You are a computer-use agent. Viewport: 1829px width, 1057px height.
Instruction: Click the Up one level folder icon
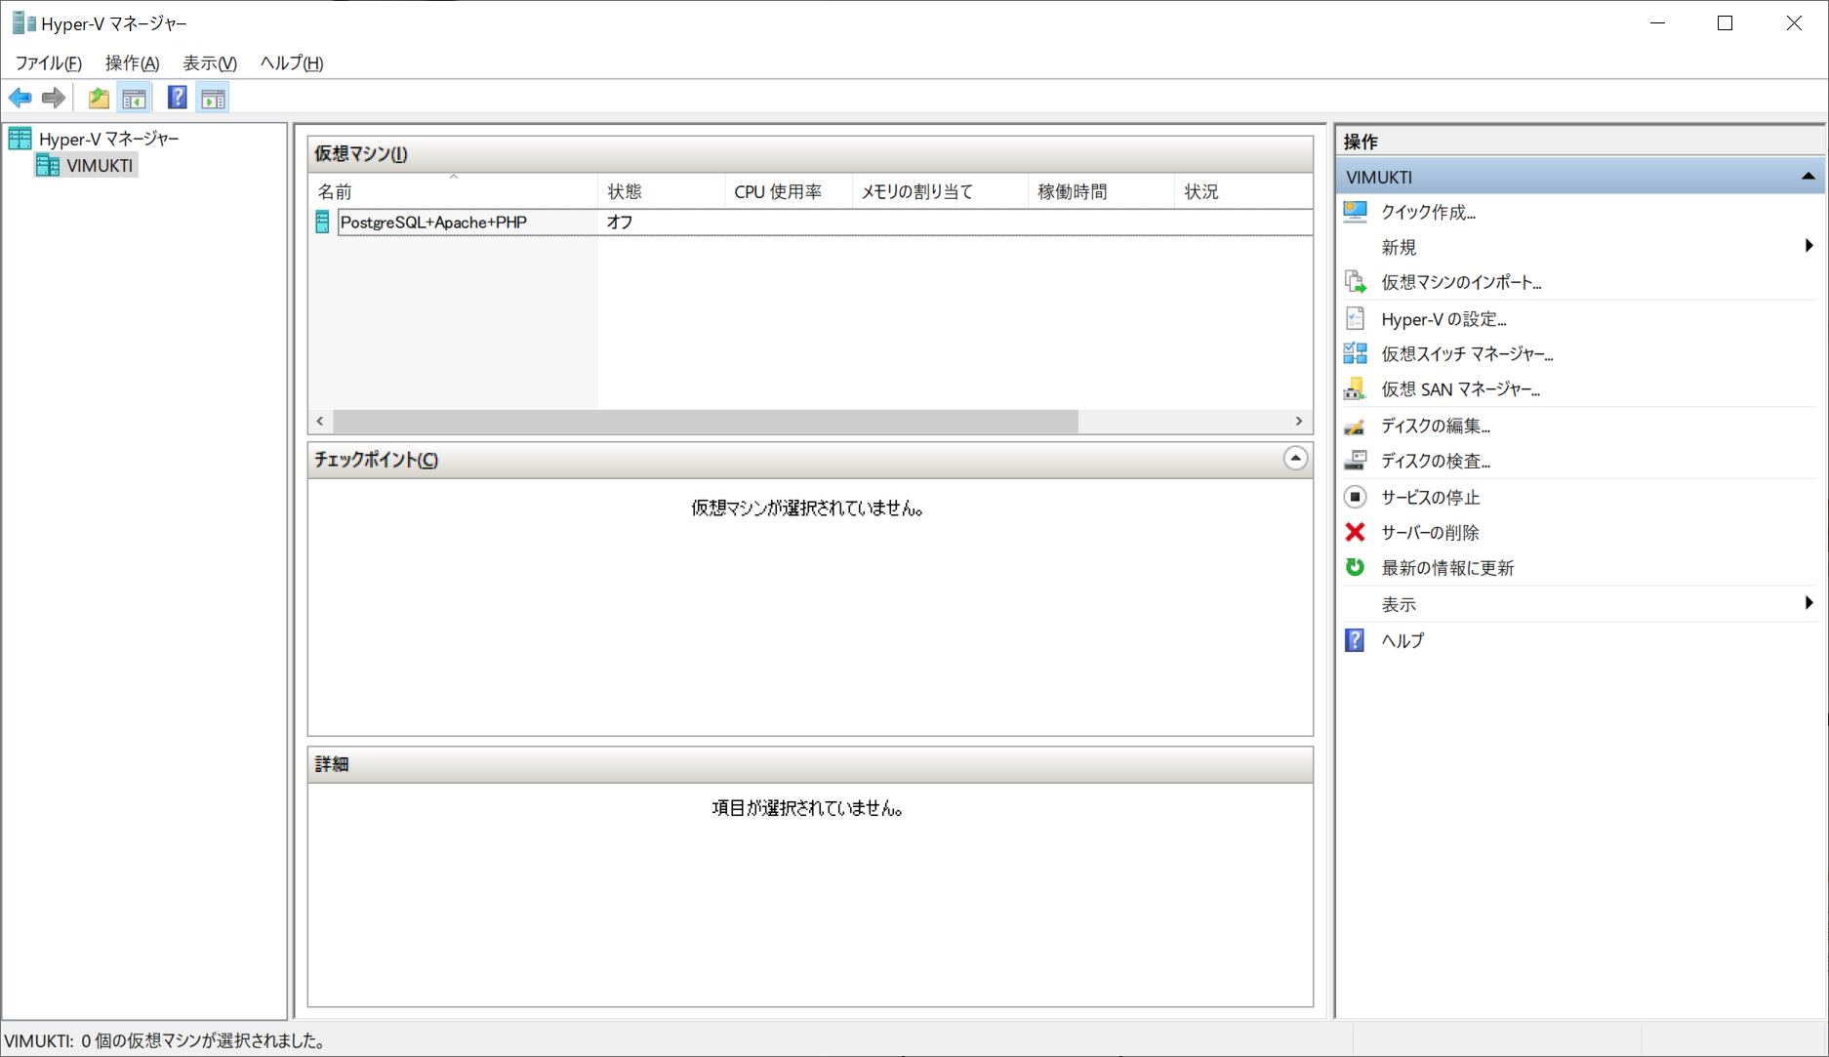pyautogui.click(x=99, y=98)
